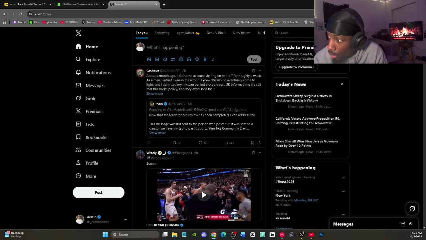Tag a location in the composer
426x240 pixels.
pyautogui.click(x=197, y=59)
